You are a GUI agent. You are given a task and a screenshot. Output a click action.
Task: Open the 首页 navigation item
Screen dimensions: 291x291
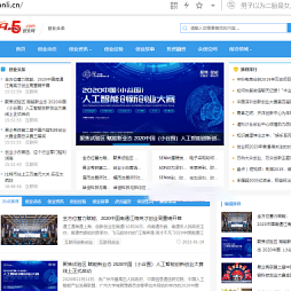(21, 49)
